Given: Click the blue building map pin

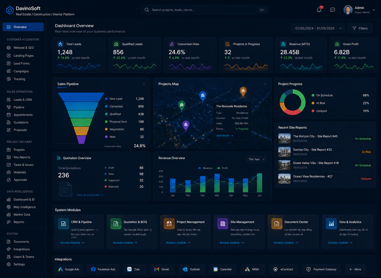Looking at the screenshot, I should (x=203, y=96).
